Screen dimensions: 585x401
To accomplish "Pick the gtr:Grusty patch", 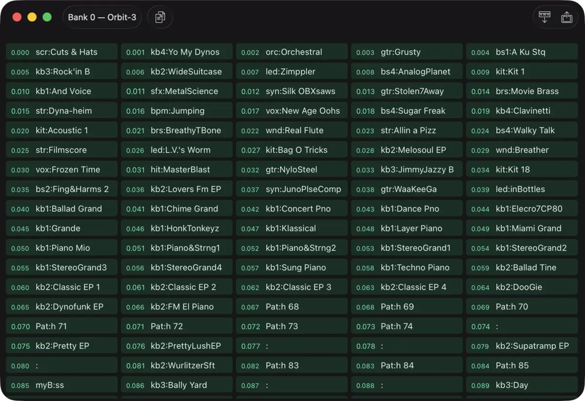I will coord(407,52).
